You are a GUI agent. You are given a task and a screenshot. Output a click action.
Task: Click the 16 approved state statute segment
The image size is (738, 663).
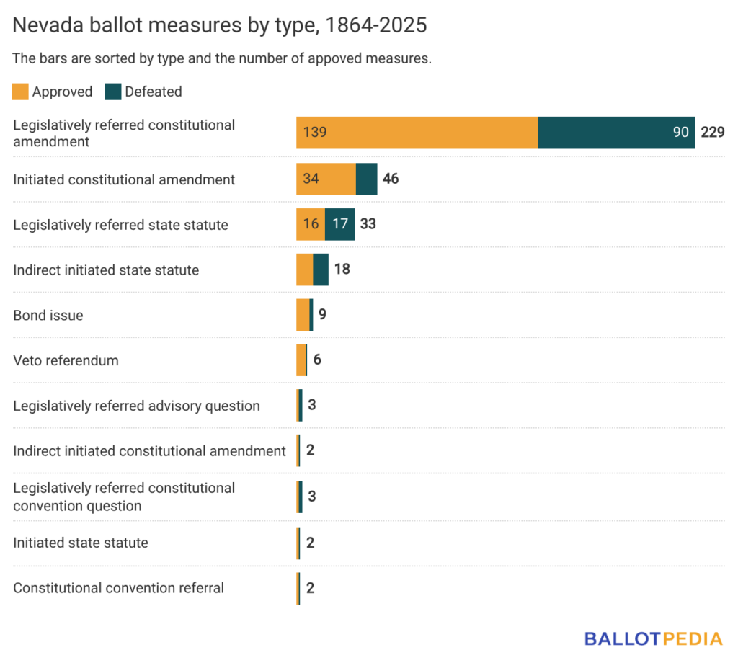pyautogui.click(x=311, y=224)
